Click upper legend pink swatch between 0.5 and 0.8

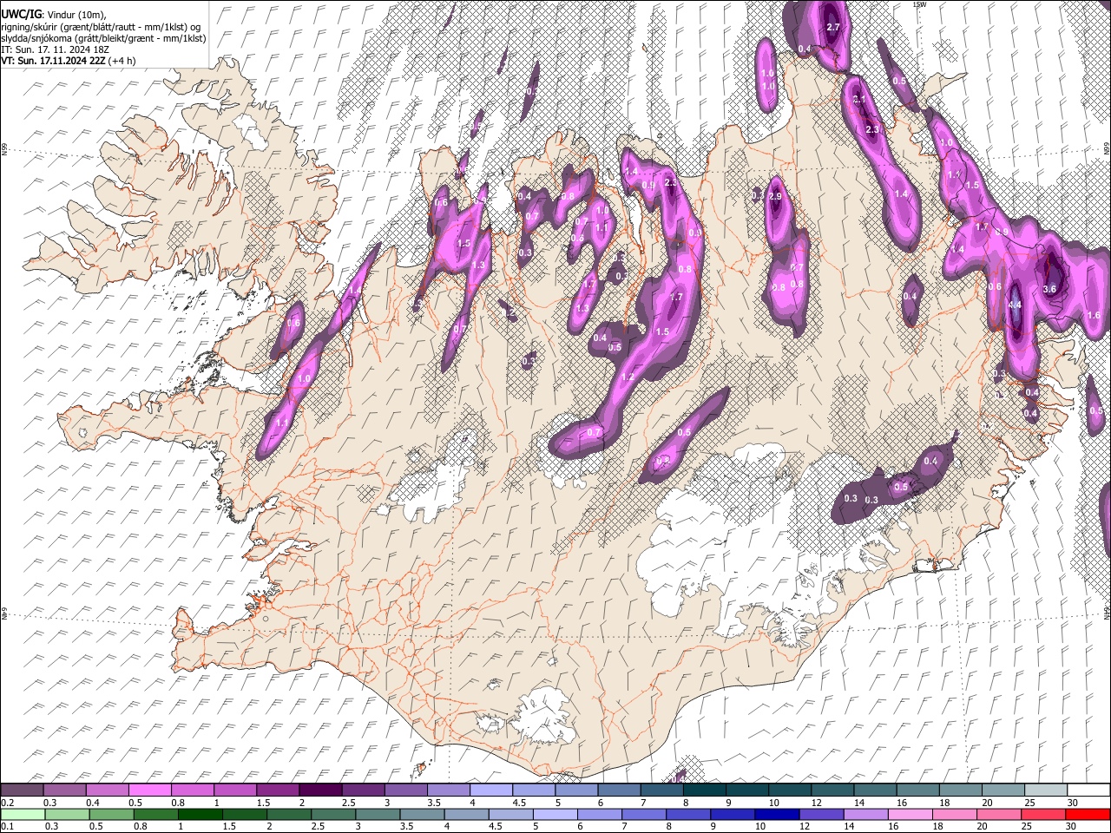click(x=149, y=790)
